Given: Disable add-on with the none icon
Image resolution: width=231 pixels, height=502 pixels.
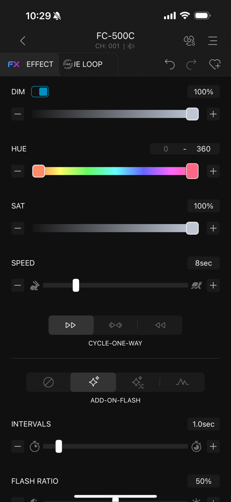Looking at the screenshot, I should tap(48, 382).
